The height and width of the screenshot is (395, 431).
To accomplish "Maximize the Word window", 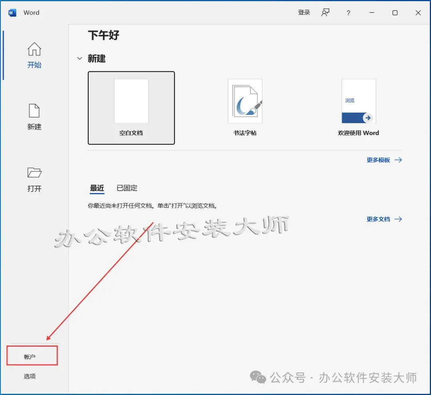I will click(x=395, y=13).
